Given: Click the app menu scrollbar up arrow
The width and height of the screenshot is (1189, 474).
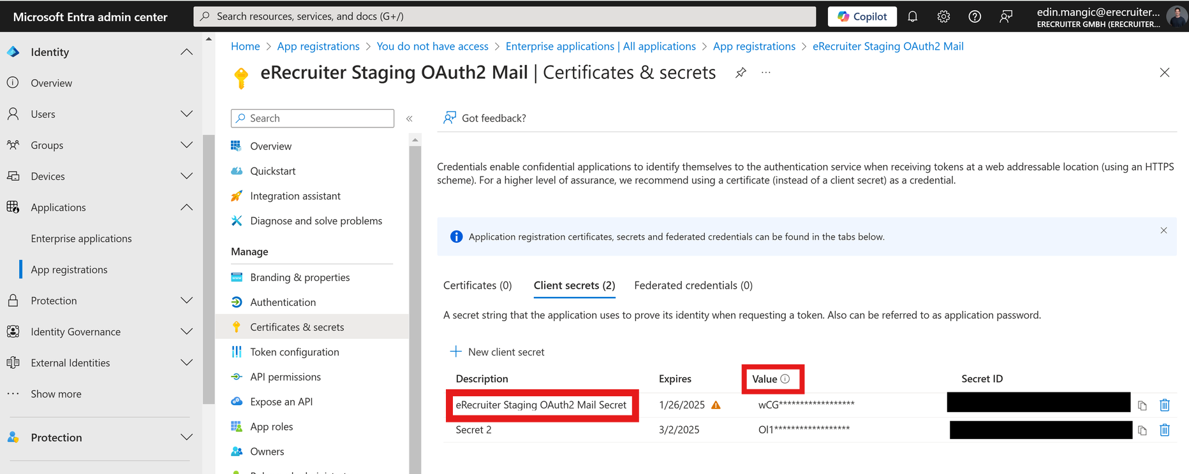Looking at the screenshot, I should click(x=415, y=140).
